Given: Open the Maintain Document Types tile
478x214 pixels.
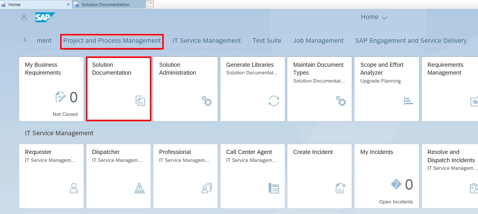Looking at the screenshot, I should 320,89.
